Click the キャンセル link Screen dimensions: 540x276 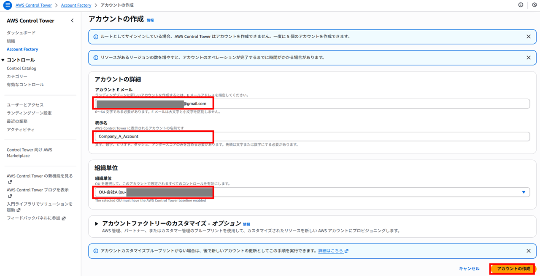click(x=469, y=268)
